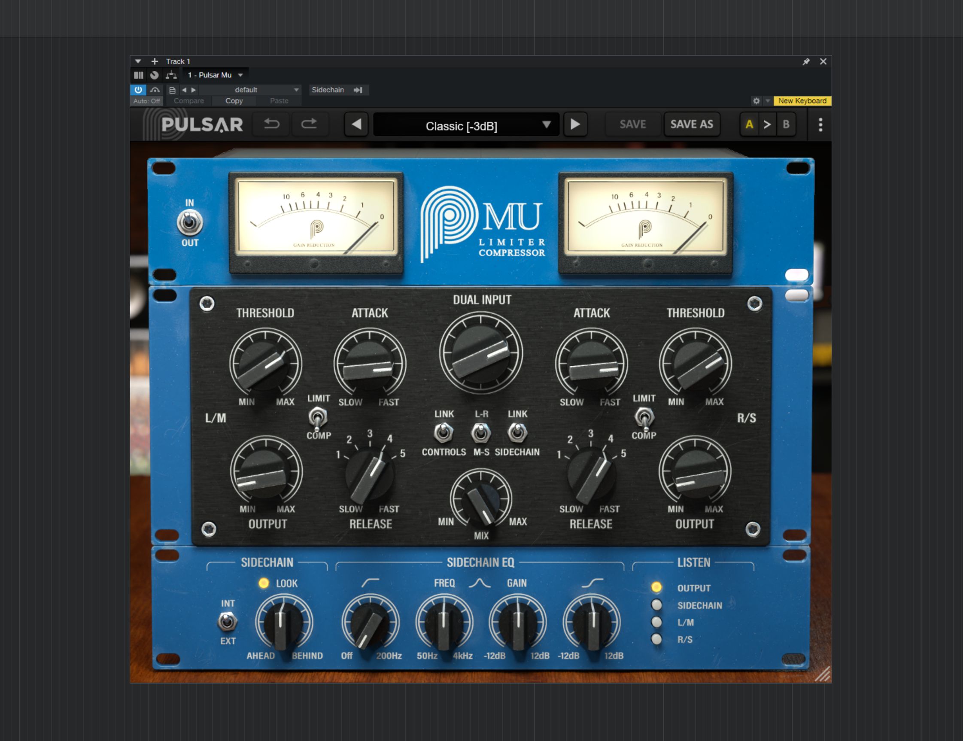Select the A state button
The height and width of the screenshot is (741, 963).
coord(749,125)
